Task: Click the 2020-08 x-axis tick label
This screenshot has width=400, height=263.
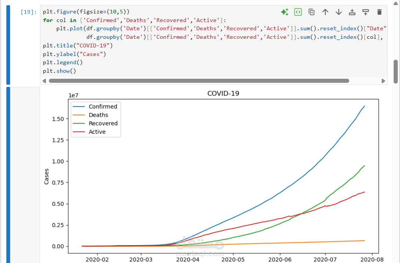Action: (x=372, y=260)
